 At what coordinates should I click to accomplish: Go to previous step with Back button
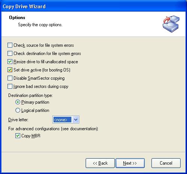click(x=100, y=163)
